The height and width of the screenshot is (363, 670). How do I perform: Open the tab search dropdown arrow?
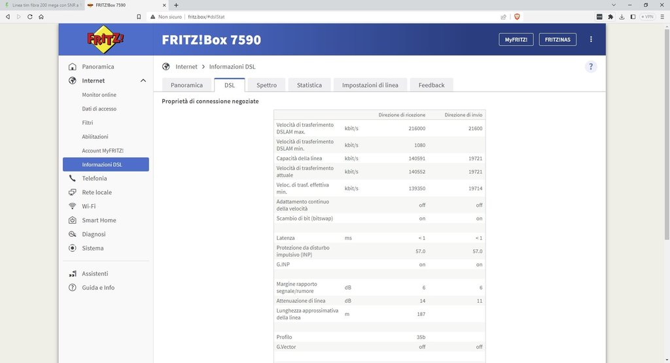[x=614, y=5]
